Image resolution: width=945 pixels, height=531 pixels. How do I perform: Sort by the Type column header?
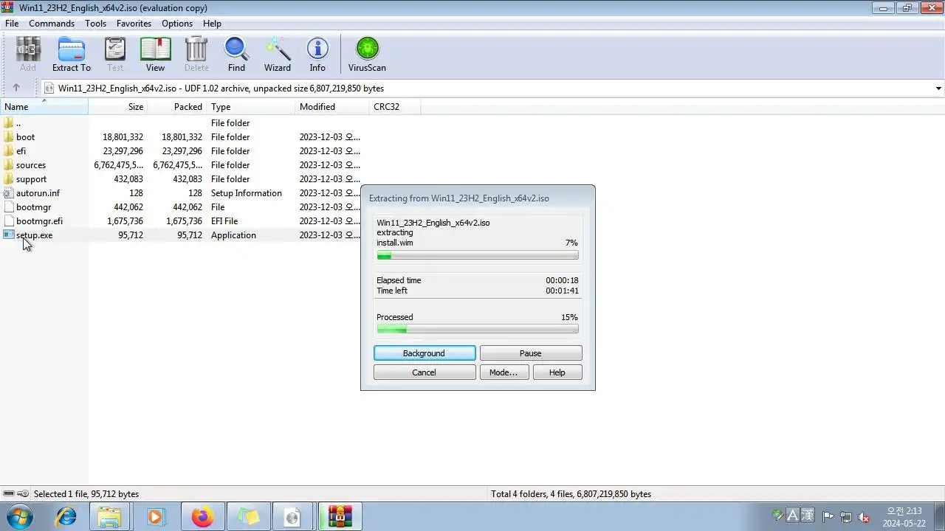[251, 106]
